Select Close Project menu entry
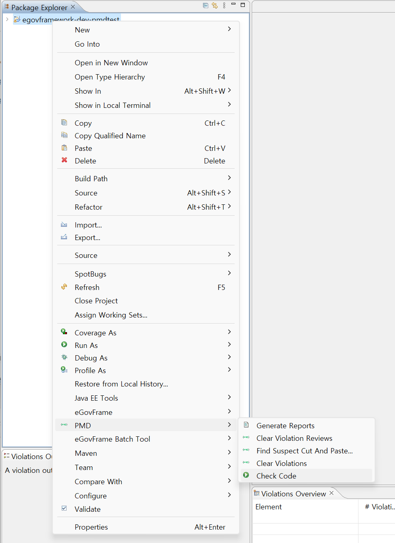The width and height of the screenshot is (395, 543). (x=96, y=301)
